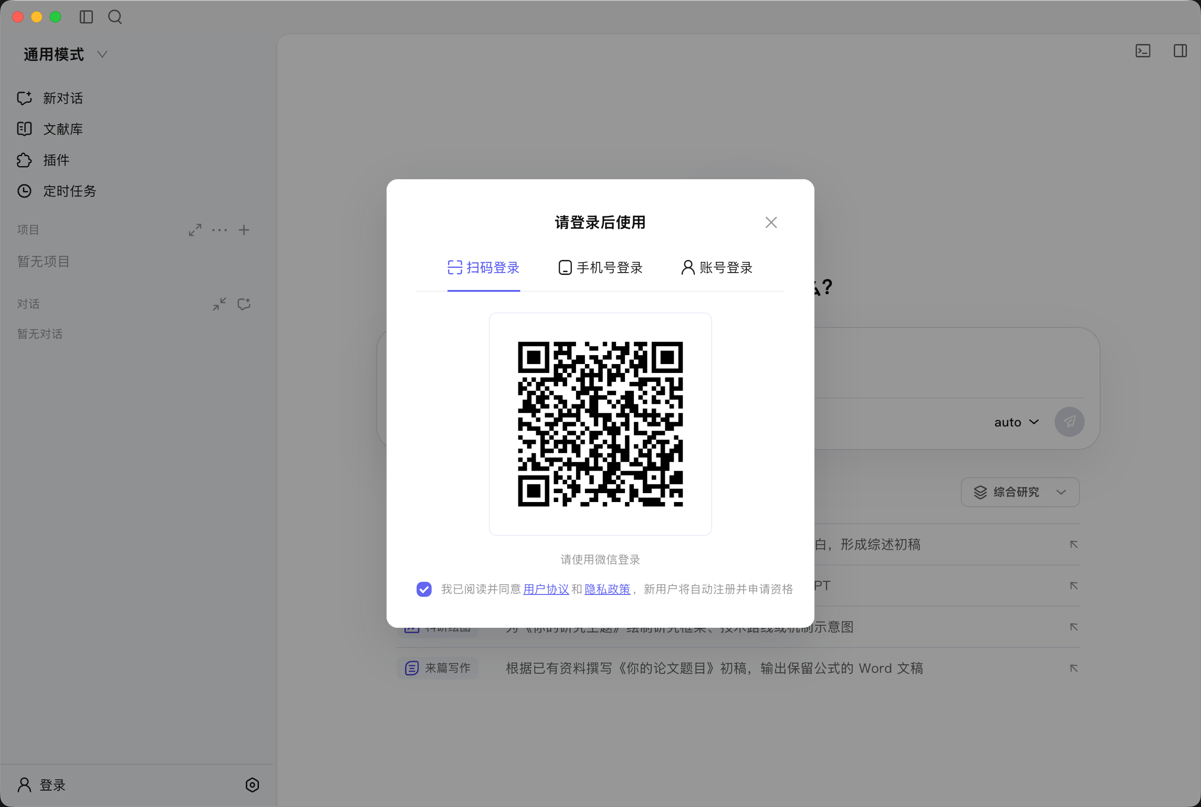1201x807 pixels.
Task: Click the WeChat QR code image
Action: click(x=600, y=424)
